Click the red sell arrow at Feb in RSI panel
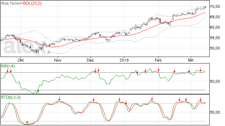Image resolution: width=225 pixels, height=126 pixels. coord(158,69)
